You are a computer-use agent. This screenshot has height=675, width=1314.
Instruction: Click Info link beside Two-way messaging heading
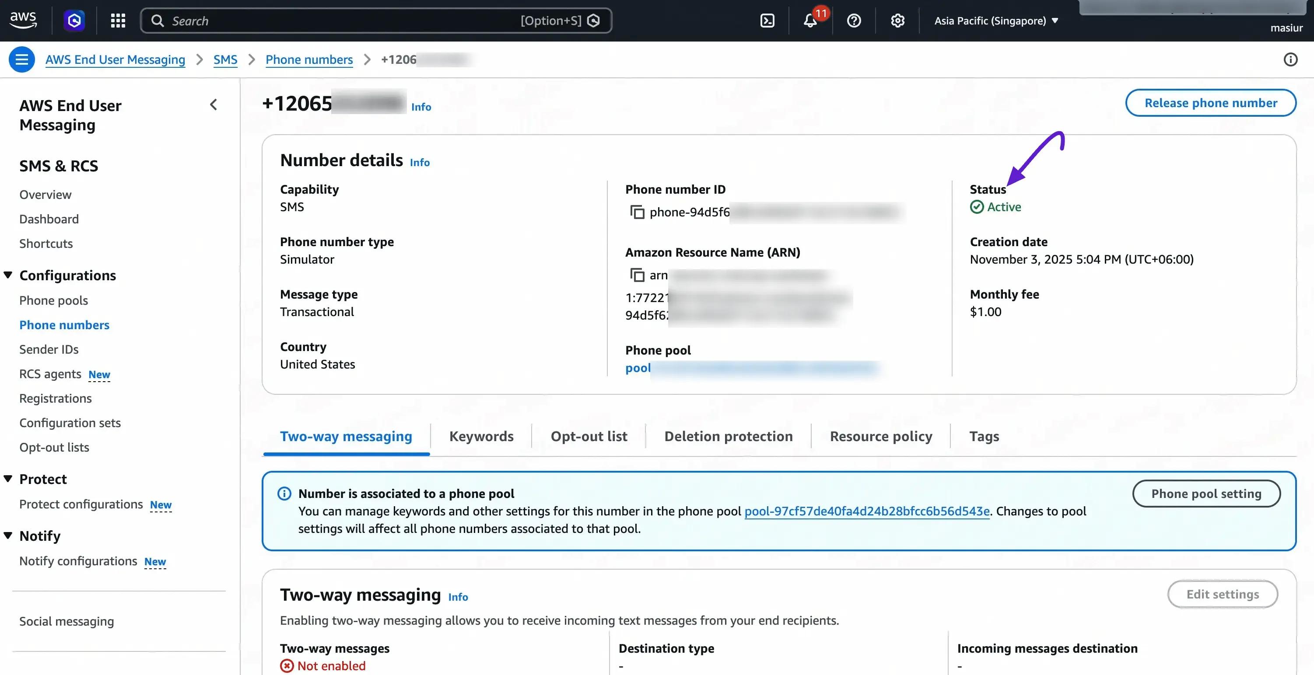click(x=458, y=596)
